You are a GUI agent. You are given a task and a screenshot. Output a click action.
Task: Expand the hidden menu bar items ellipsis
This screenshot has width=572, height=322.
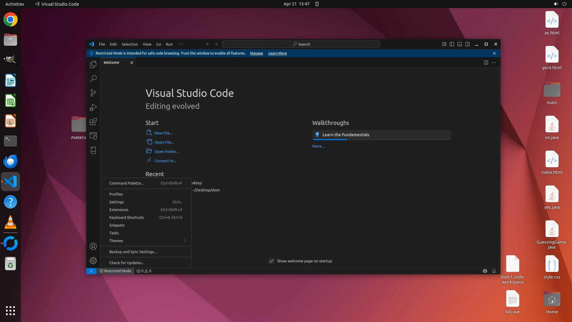181,44
